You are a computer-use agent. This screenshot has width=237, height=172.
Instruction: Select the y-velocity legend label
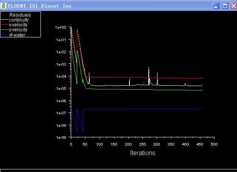pos(18,30)
